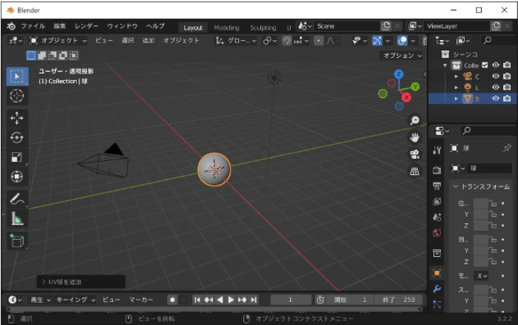Click the camera view icon in viewport
The height and width of the screenshot is (325, 518).
(414, 154)
